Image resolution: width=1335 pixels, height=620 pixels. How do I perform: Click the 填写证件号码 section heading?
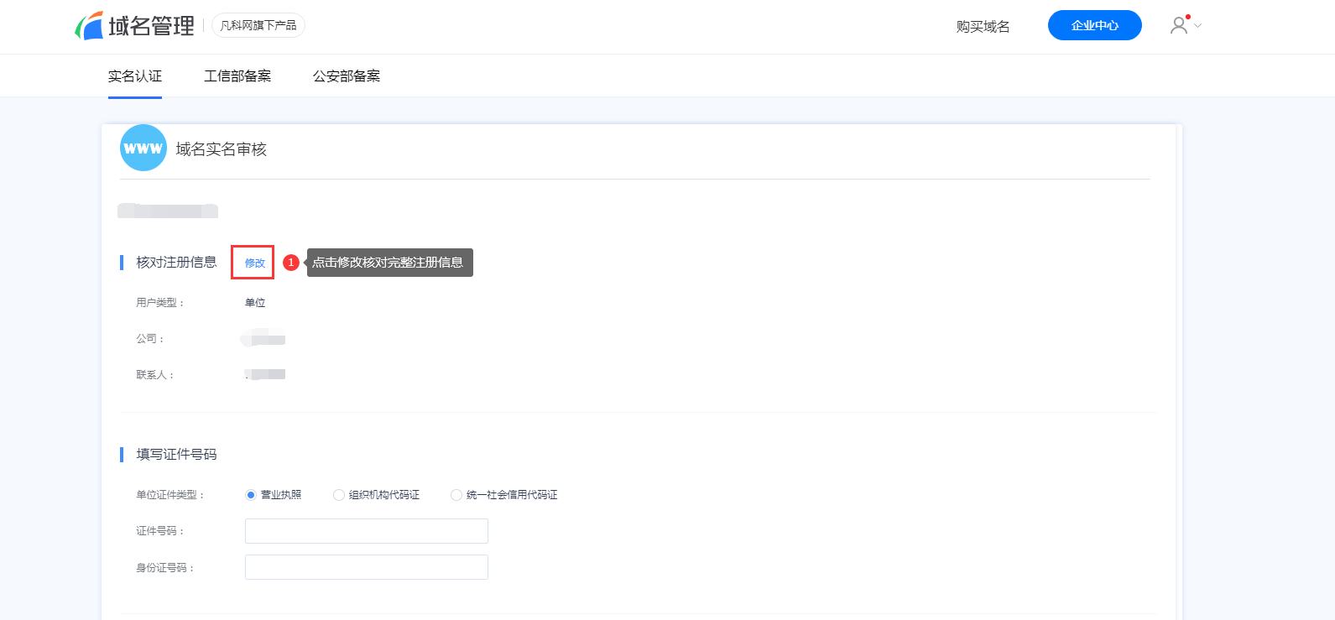tap(177, 454)
